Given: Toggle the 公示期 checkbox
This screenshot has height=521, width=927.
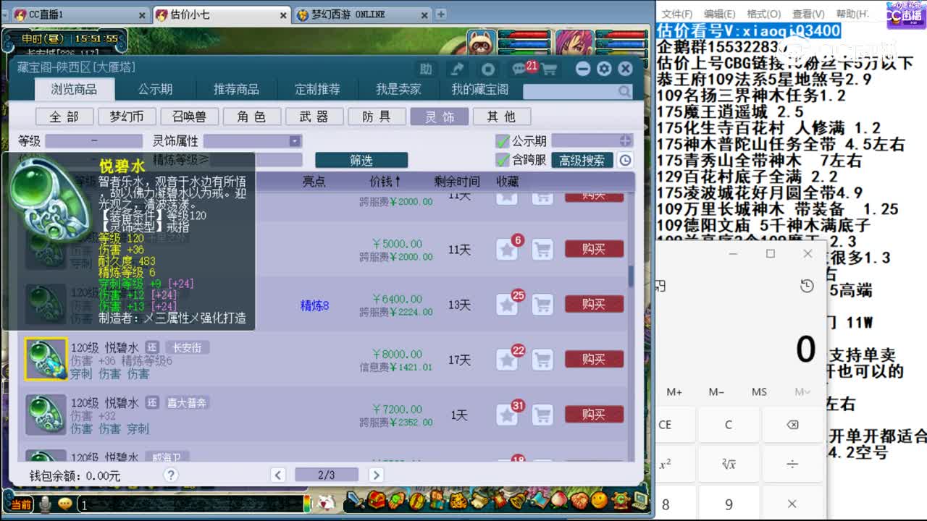Looking at the screenshot, I should click(x=503, y=141).
